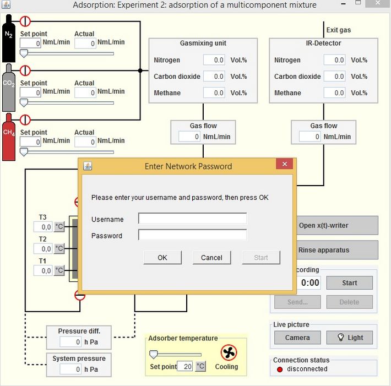Screen dimensions: 391x386
Task: Toggle the N2 line valve symbol
Action: point(25,21)
